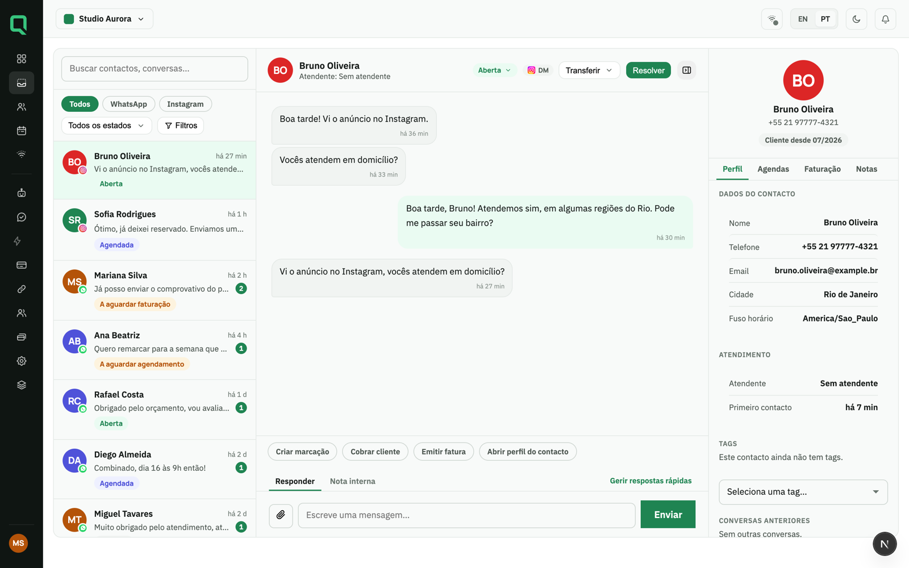Open the bot icon in sidebar
Image resolution: width=909 pixels, height=568 pixels.
[22, 193]
